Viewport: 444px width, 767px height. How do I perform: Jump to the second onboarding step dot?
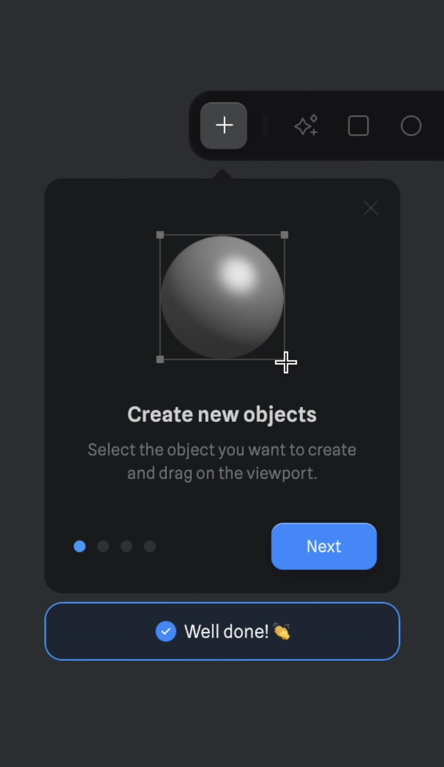[103, 546]
